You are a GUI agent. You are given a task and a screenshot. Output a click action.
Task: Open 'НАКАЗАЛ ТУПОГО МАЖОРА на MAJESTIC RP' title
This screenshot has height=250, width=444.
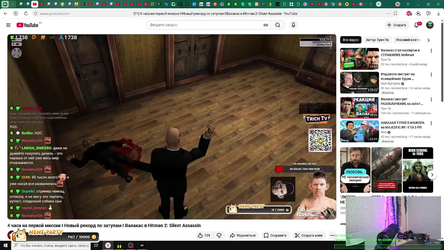[402, 125]
